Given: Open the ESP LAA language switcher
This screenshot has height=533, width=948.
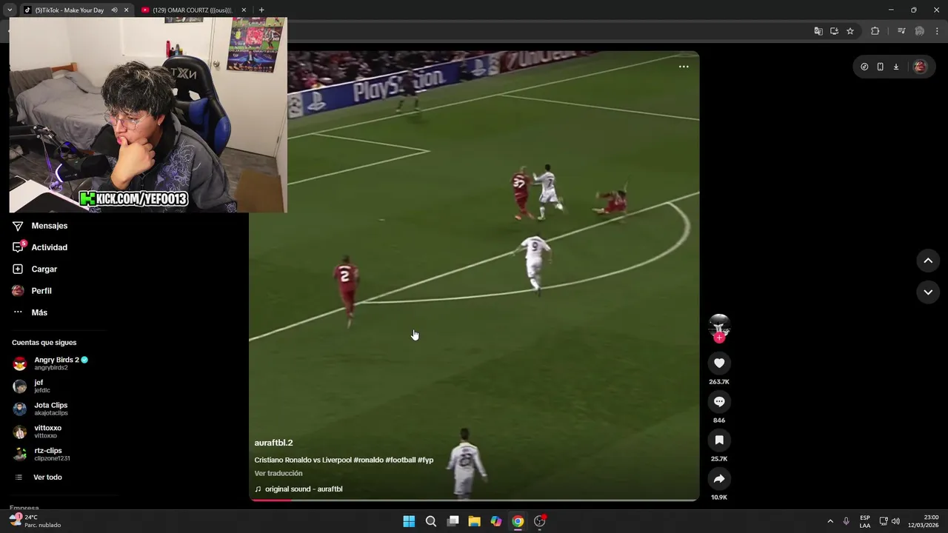Looking at the screenshot, I should pyautogui.click(x=865, y=521).
